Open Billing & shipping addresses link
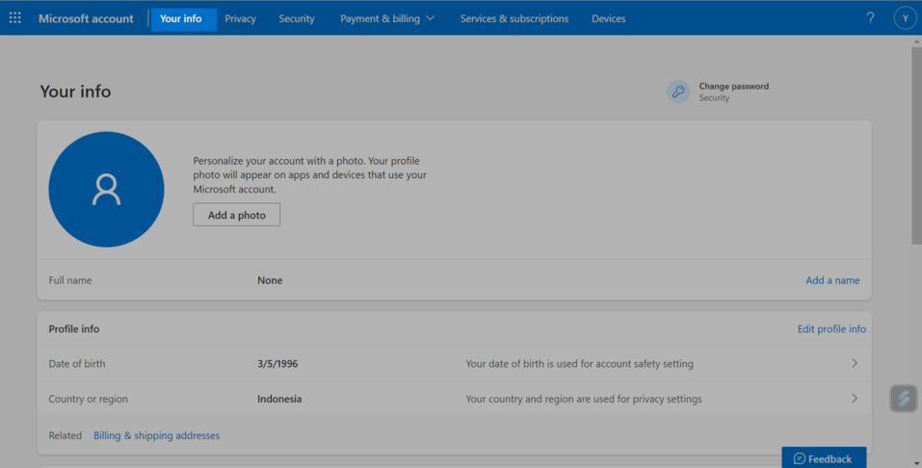 (156, 435)
